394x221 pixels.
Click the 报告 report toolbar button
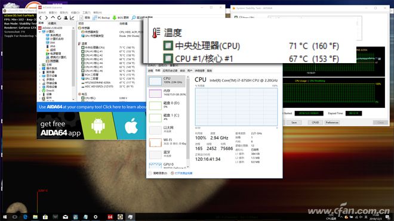[x=85, y=17]
